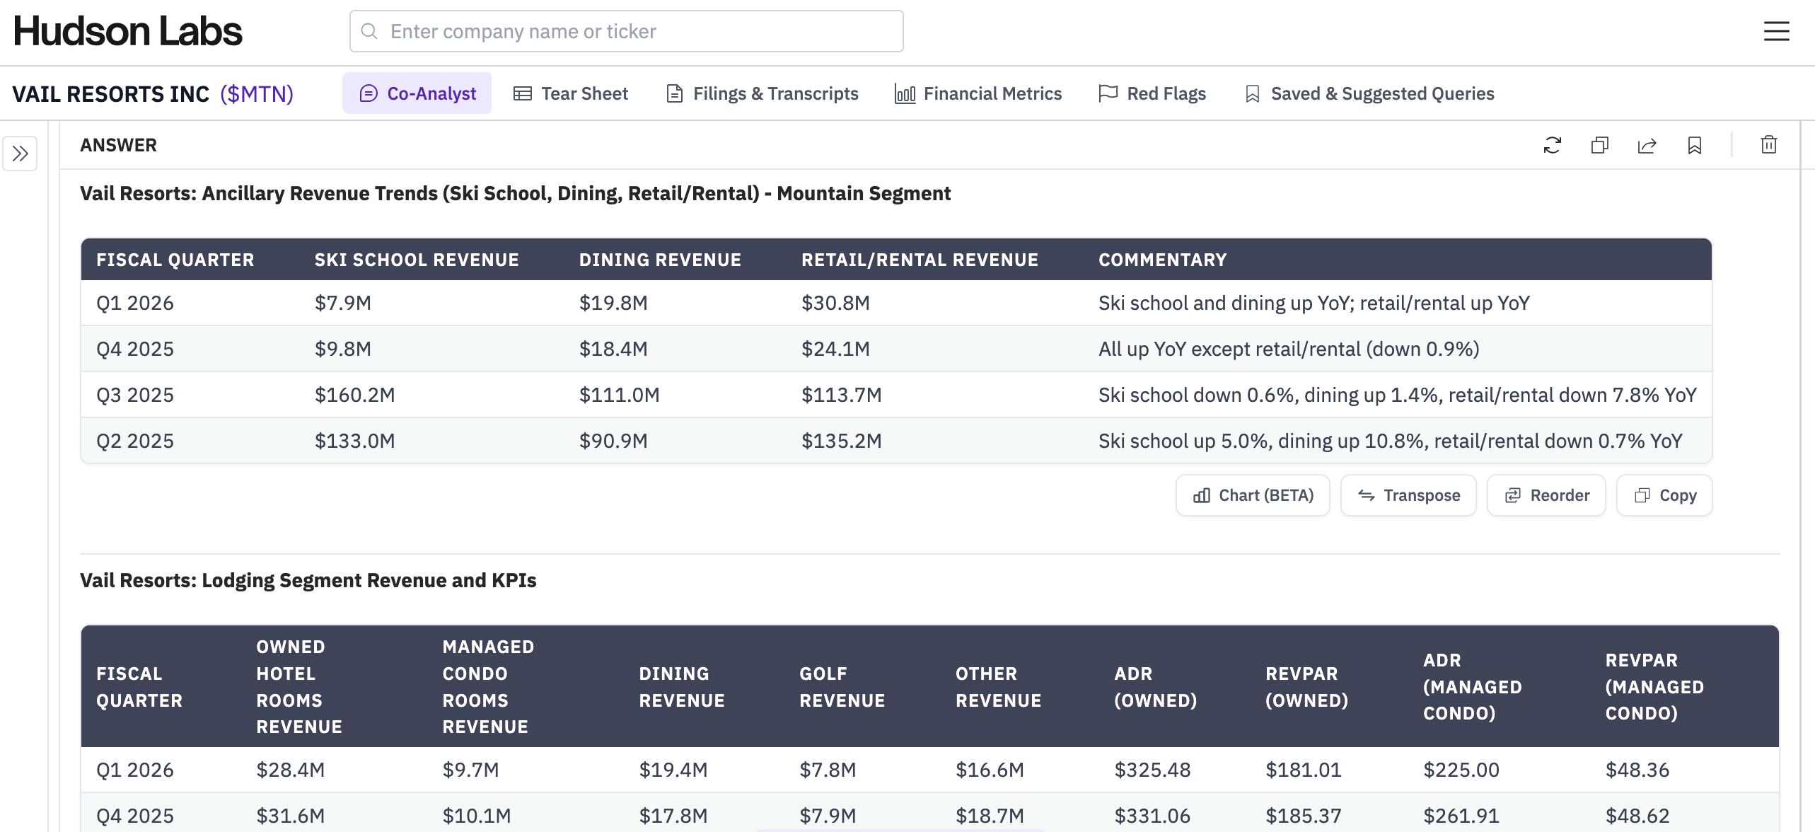
Task: Switch to Filings & Transcripts tab
Action: click(x=762, y=93)
